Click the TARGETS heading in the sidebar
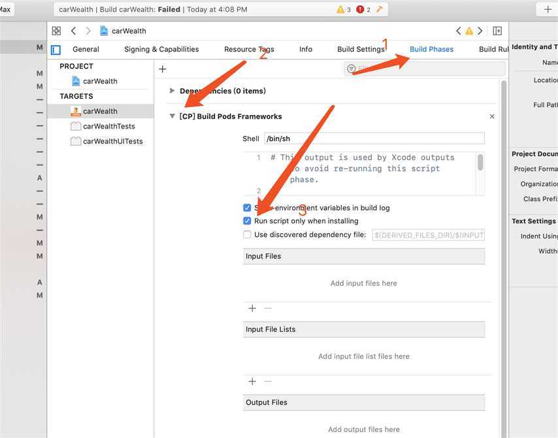This screenshot has width=558, height=438. point(76,97)
